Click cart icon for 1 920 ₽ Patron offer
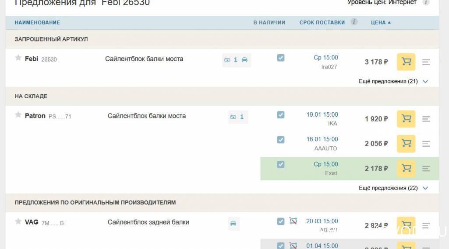The height and width of the screenshot is (249, 449). (406, 119)
